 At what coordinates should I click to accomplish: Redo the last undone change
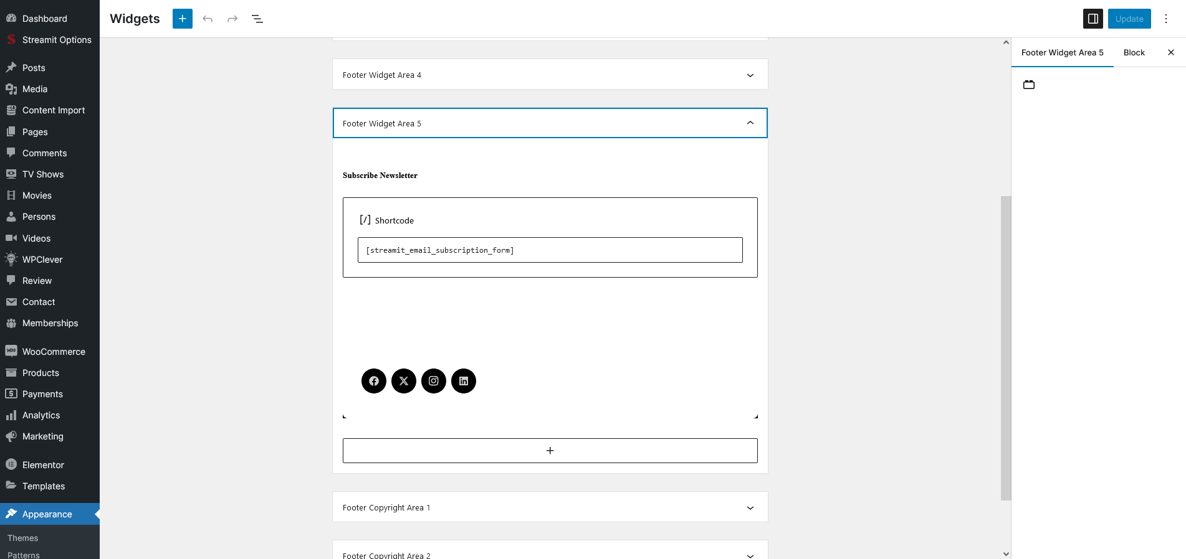(232, 19)
